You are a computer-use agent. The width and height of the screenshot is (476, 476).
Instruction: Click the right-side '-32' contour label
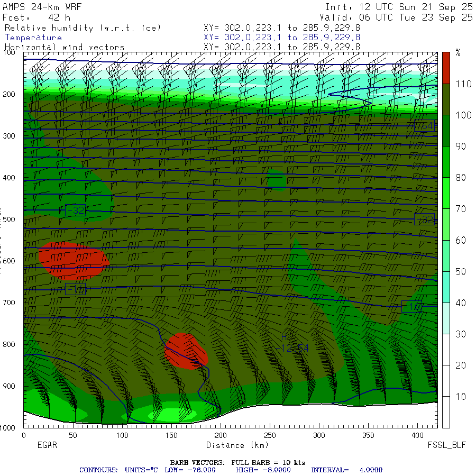point(424,219)
